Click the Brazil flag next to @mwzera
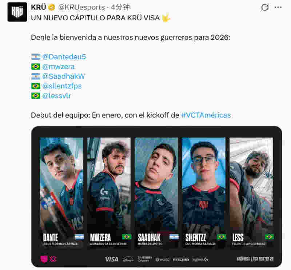The height and width of the screenshot is (270, 291). 36,67
